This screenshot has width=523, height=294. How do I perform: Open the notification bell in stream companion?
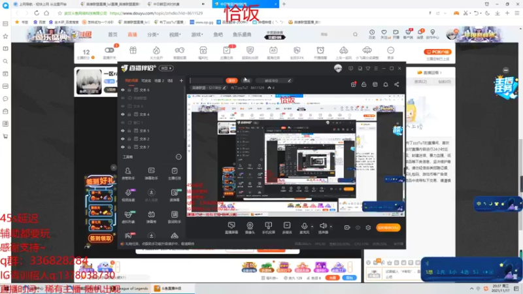386,85
